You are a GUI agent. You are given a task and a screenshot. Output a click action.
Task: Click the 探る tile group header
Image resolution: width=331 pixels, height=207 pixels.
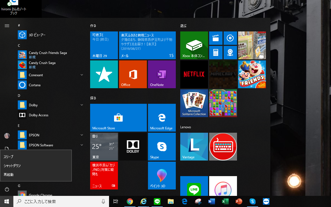coord(93,98)
